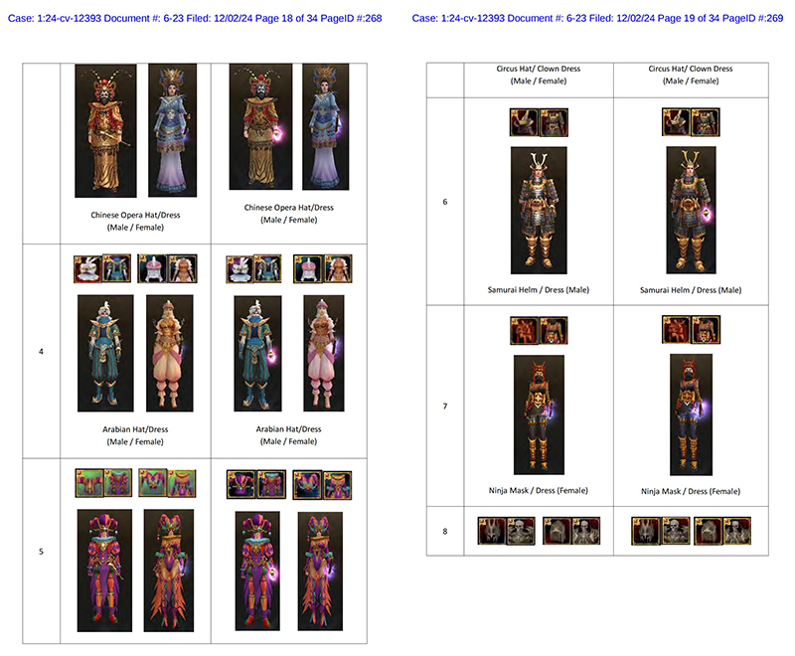
Task: Click row number '5' on page 18
Action: (x=41, y=552)
